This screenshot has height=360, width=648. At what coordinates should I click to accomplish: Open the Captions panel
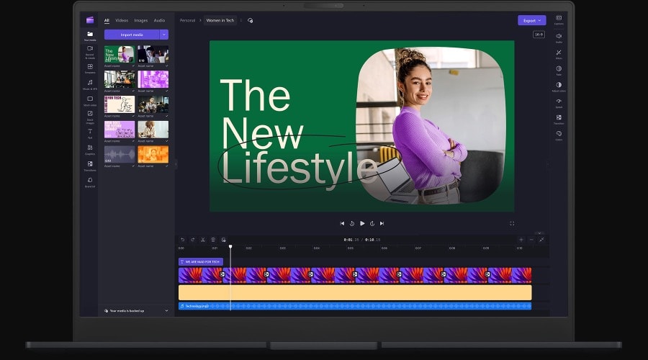tap(559, 19)
